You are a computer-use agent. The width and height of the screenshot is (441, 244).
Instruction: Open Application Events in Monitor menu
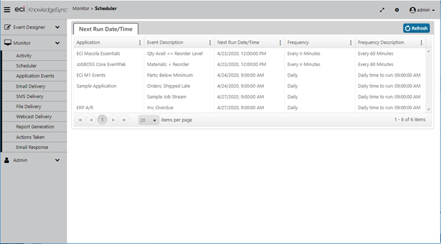click(35, 76)
